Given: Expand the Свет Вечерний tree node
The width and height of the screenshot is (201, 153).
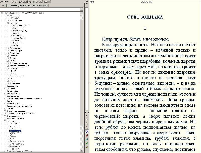Looking at the screenshot, I should [x=5, y=96].
